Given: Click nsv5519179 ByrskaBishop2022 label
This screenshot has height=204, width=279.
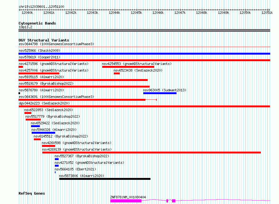Looking at the screenshot, I should (46, 83).
